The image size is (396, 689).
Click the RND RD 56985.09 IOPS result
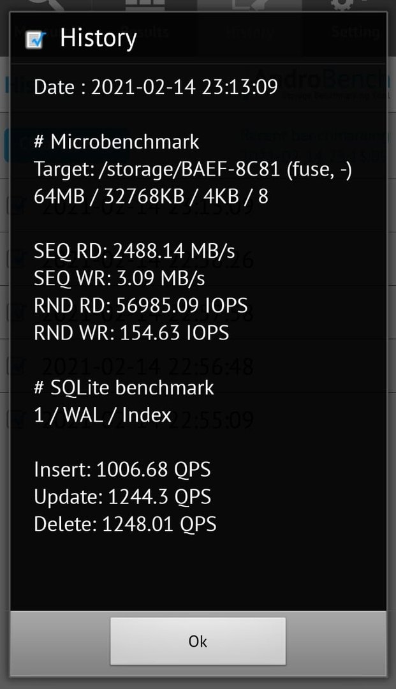click(140, 306)
